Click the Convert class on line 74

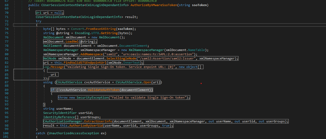point(77,29)
